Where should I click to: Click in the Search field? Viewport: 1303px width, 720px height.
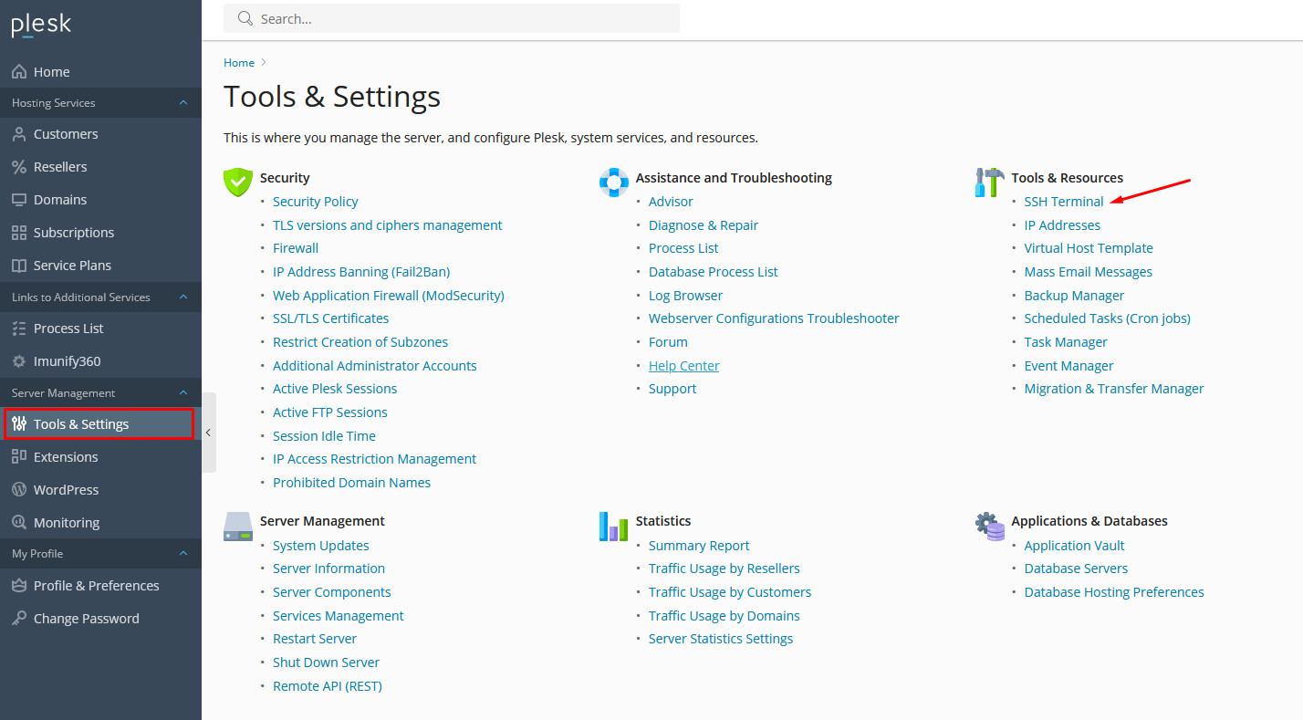coord(452,18)
